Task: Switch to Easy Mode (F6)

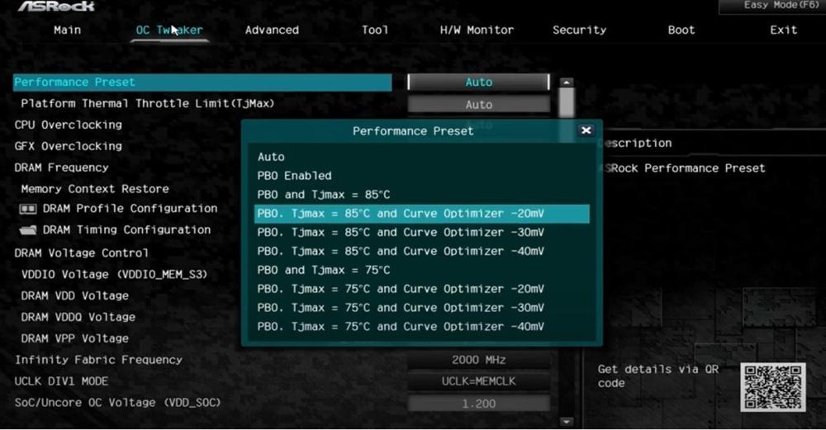Action: pos(781,5)
